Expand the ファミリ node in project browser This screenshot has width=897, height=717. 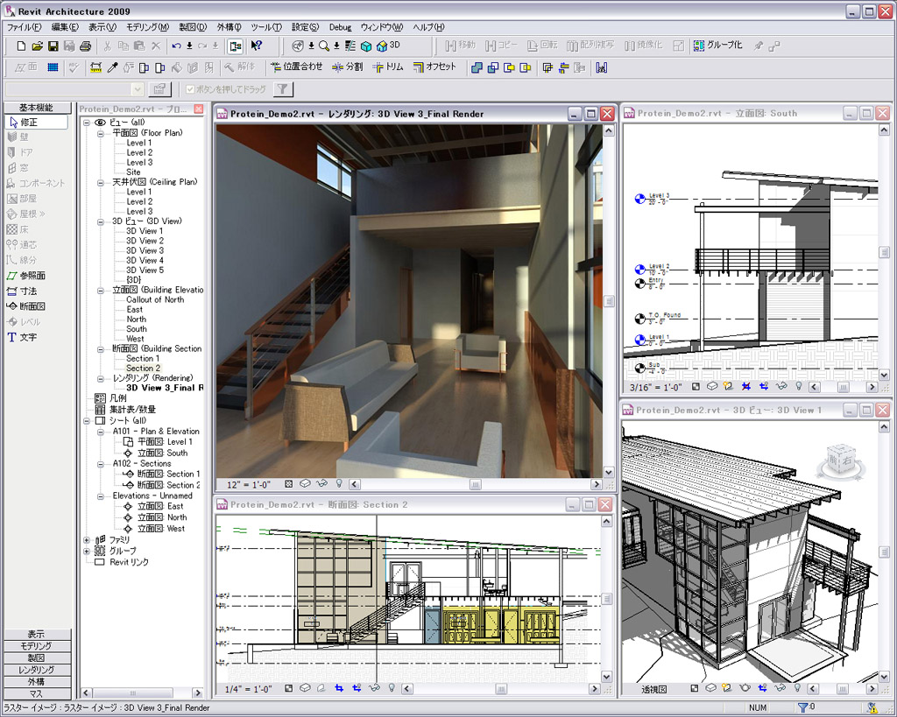(x=87, y=540)
